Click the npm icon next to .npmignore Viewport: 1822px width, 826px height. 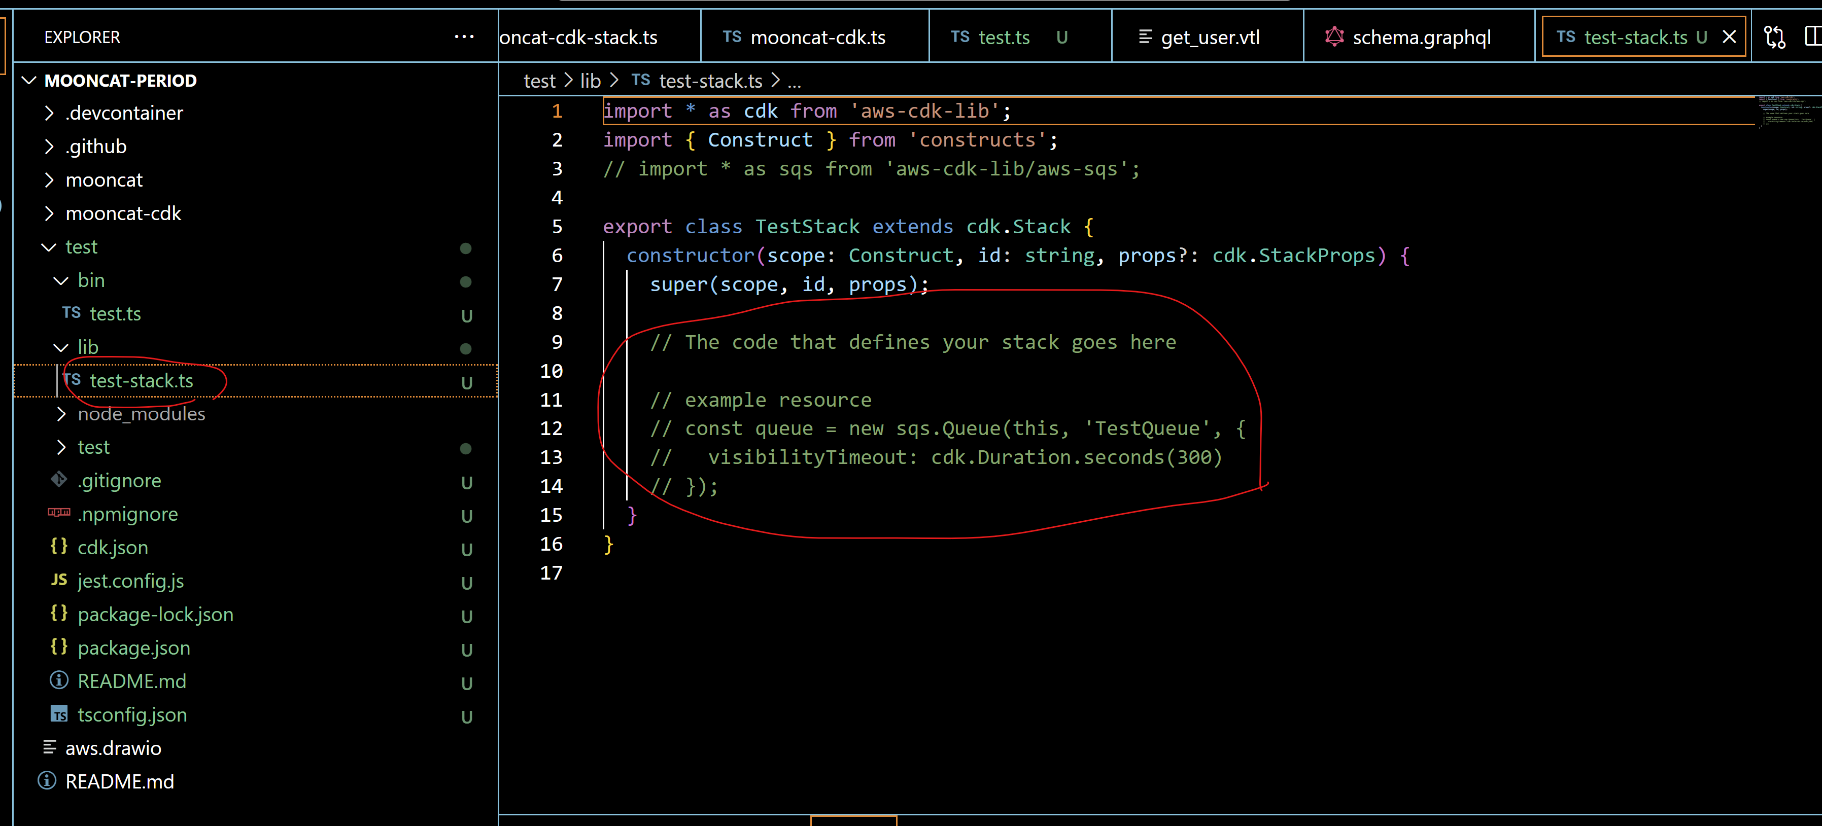point(59,513)
